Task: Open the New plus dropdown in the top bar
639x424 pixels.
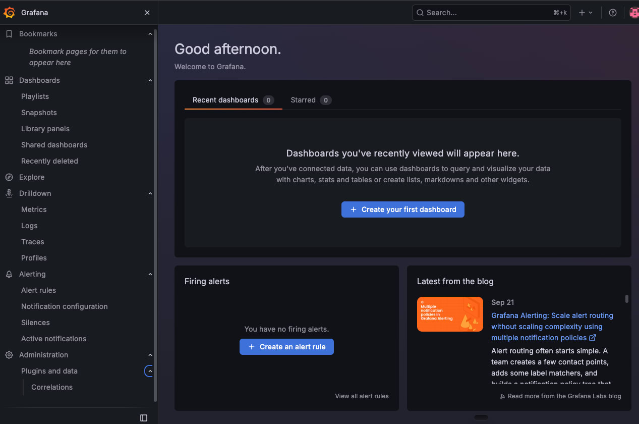Action: click(x=586, y=13)
